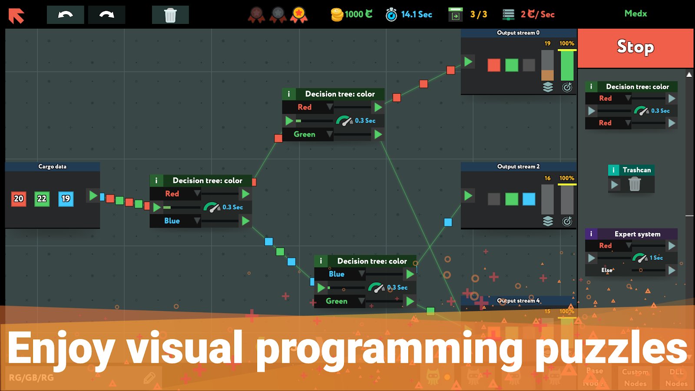Open Red dropdown in left decision tree

pos(197,193)
